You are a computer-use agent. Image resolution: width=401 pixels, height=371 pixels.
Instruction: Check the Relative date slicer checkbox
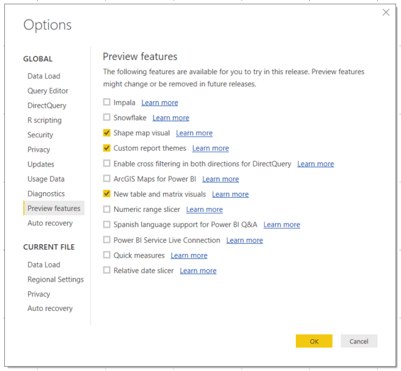106,270
